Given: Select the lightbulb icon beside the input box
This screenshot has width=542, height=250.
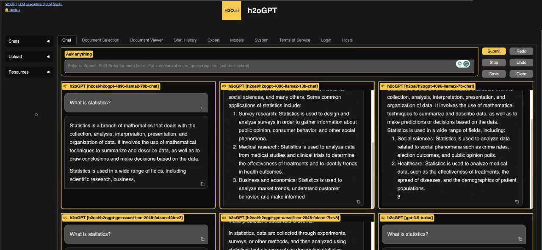Looking at the screenshot, I should coord(460,63).
